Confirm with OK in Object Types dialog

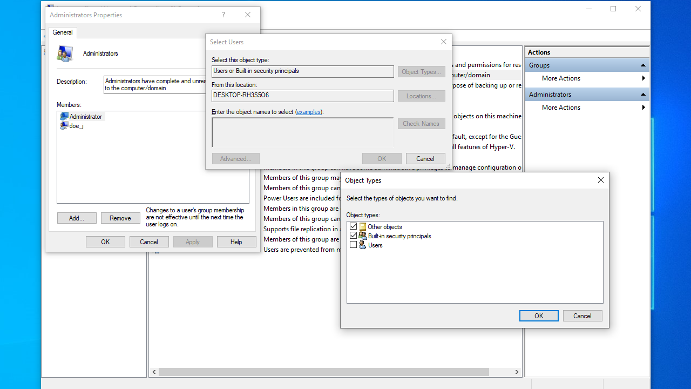click(539, 316)
